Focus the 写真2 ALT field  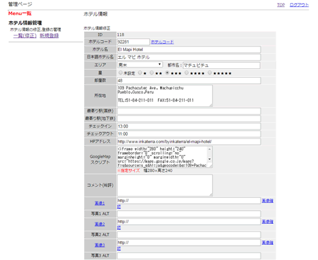[x=189, y=235]
